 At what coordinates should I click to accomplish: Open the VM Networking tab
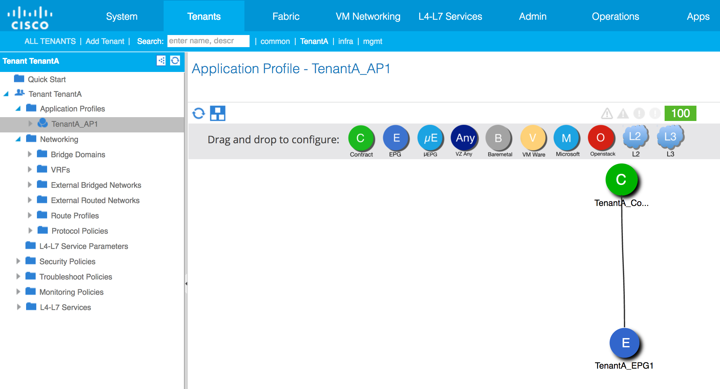click(x=368, y=16)
